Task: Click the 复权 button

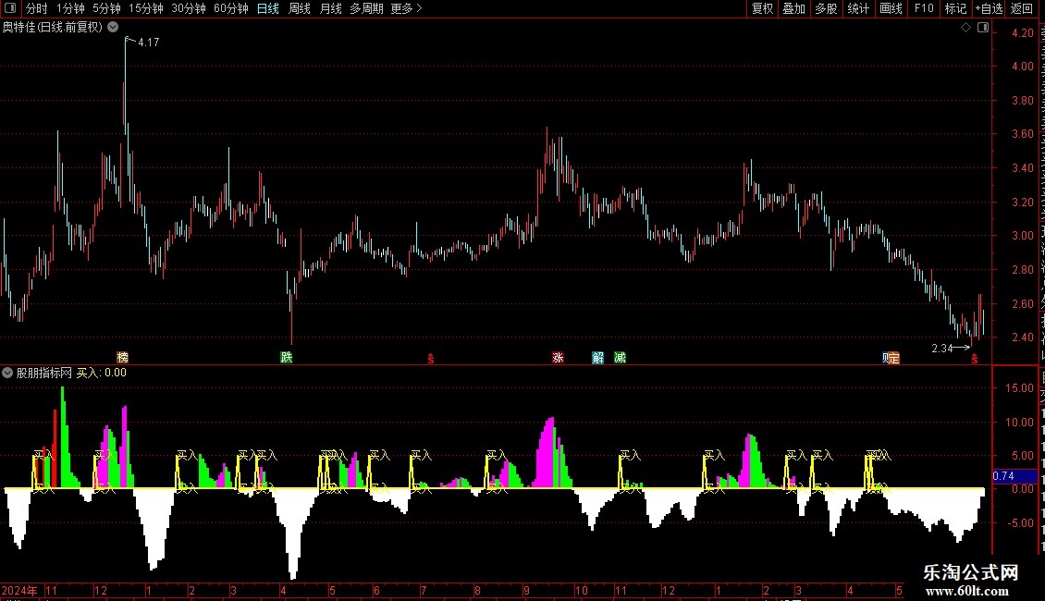Action: [x=762, y=8]
